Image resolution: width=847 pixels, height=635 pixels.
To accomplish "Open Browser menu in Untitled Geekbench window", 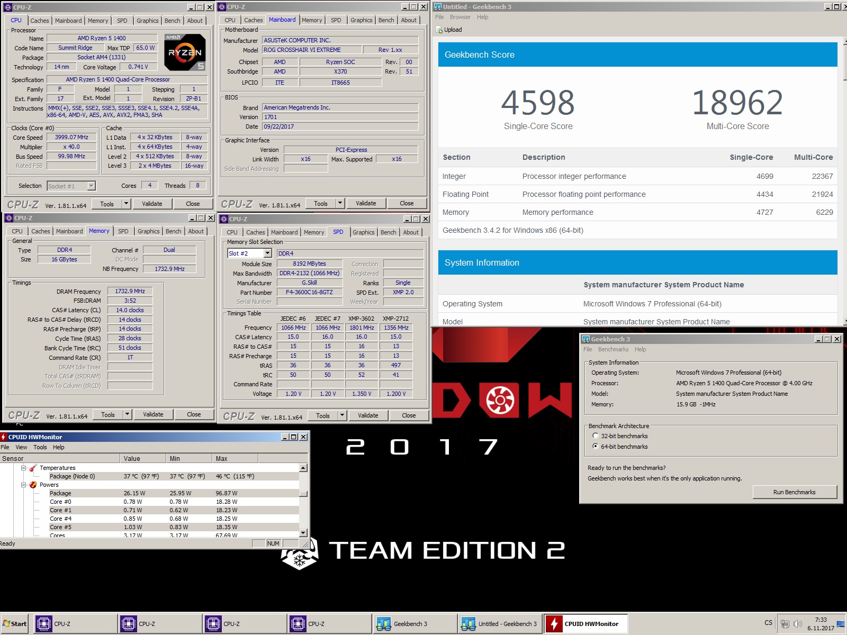I will pos(460,17).
